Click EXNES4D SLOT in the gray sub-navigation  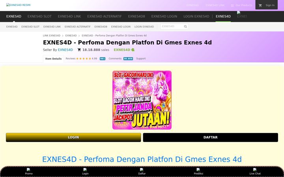tap(30, 27)
